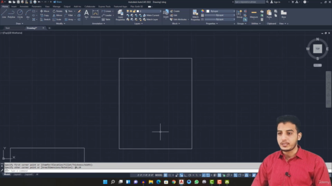The image size is (332, 186).
Task: Toggle lineweight display in status bar
Action: coord(215,175)
